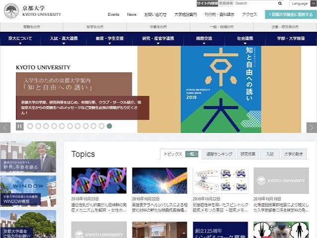
Task: Select the last filled slideshow indicator dot
Action: (109, 126)
